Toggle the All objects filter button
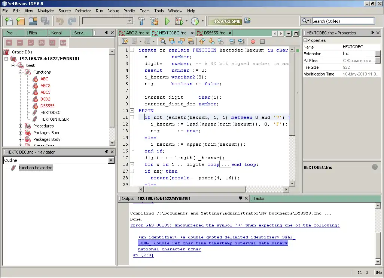This screenshot has height=278, width=384. point(52,43)
